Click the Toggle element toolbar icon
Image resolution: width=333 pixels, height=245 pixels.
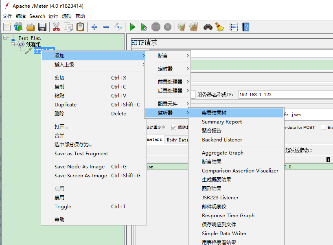pyautogui.click(x=118, y=27)
